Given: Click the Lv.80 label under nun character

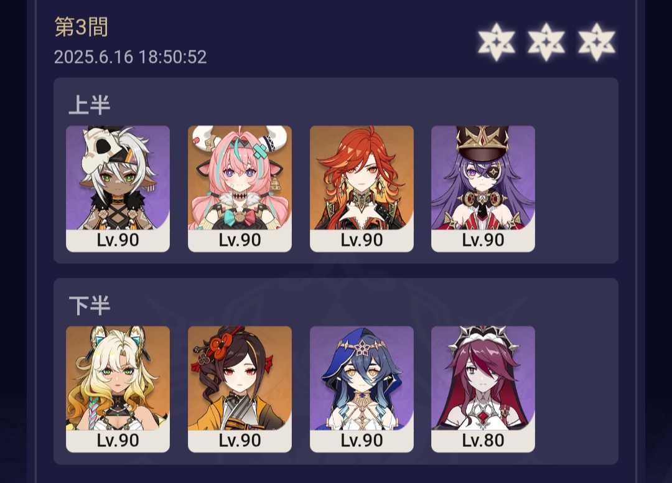Looking at the screenshot, I should 483,441.
